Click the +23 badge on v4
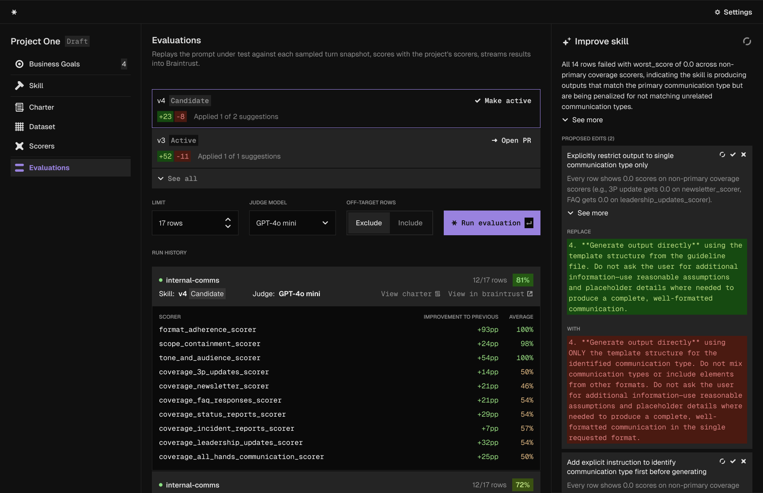 (166, 117)
